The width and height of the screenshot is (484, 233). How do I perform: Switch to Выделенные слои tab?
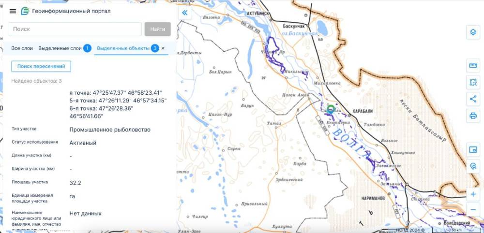tap(60, 48)
